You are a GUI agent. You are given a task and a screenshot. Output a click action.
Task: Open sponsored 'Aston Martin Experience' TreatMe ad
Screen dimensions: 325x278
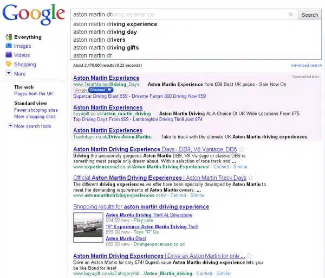(106, 78)
